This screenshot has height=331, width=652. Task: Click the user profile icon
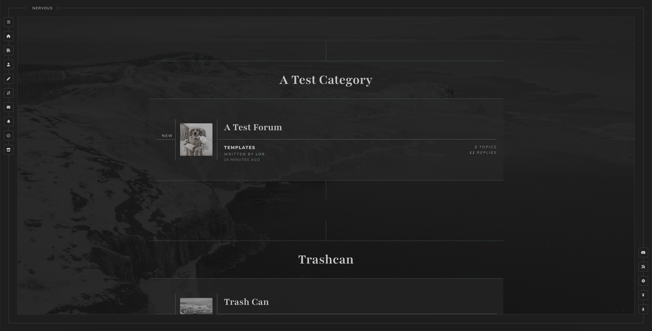[x=8, y=65]
